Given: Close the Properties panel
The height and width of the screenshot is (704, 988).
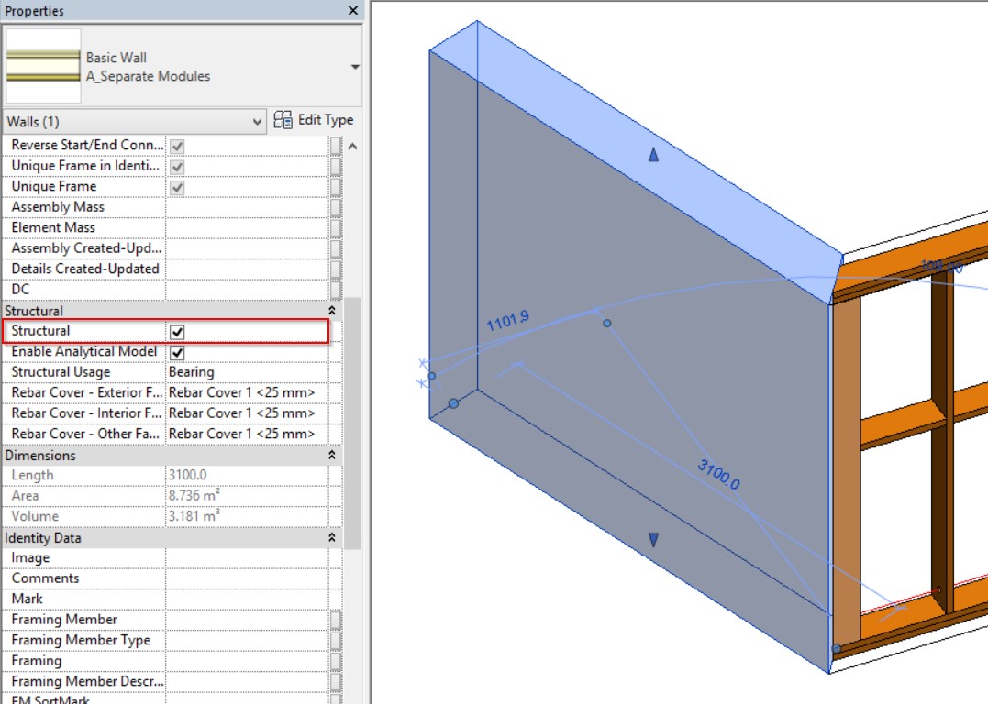Looking at the screenshot, I should click(353, 11).
